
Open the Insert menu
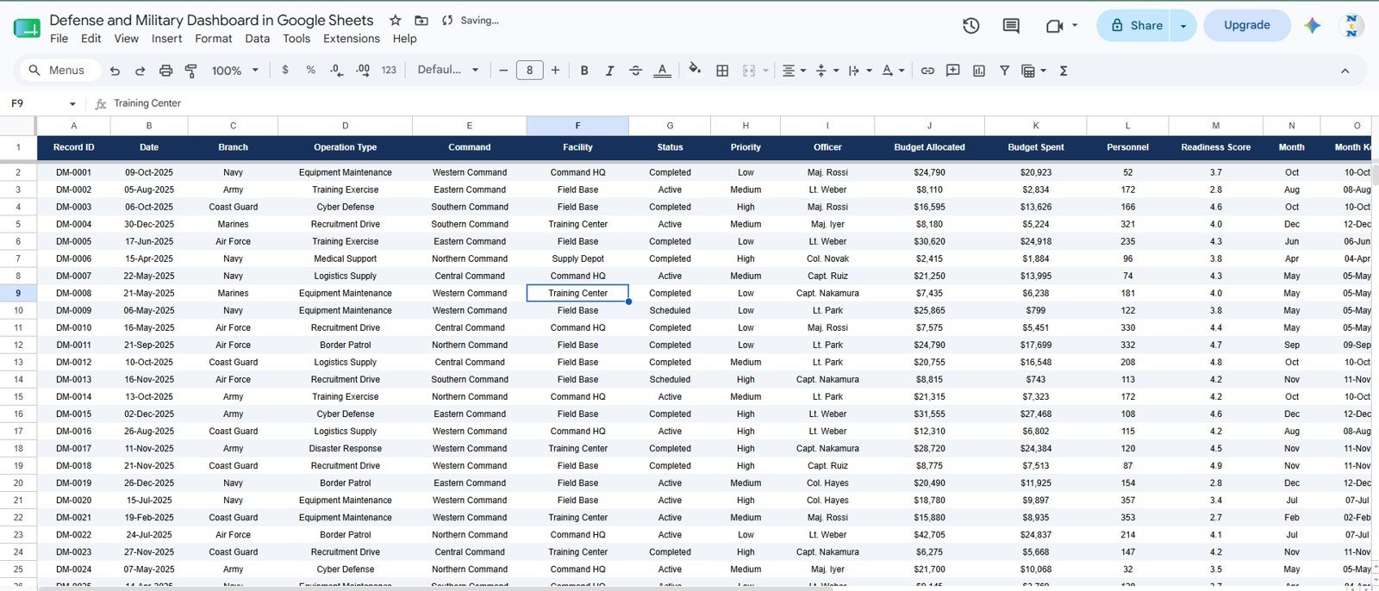pyautogui.click(x=166, y=39)
